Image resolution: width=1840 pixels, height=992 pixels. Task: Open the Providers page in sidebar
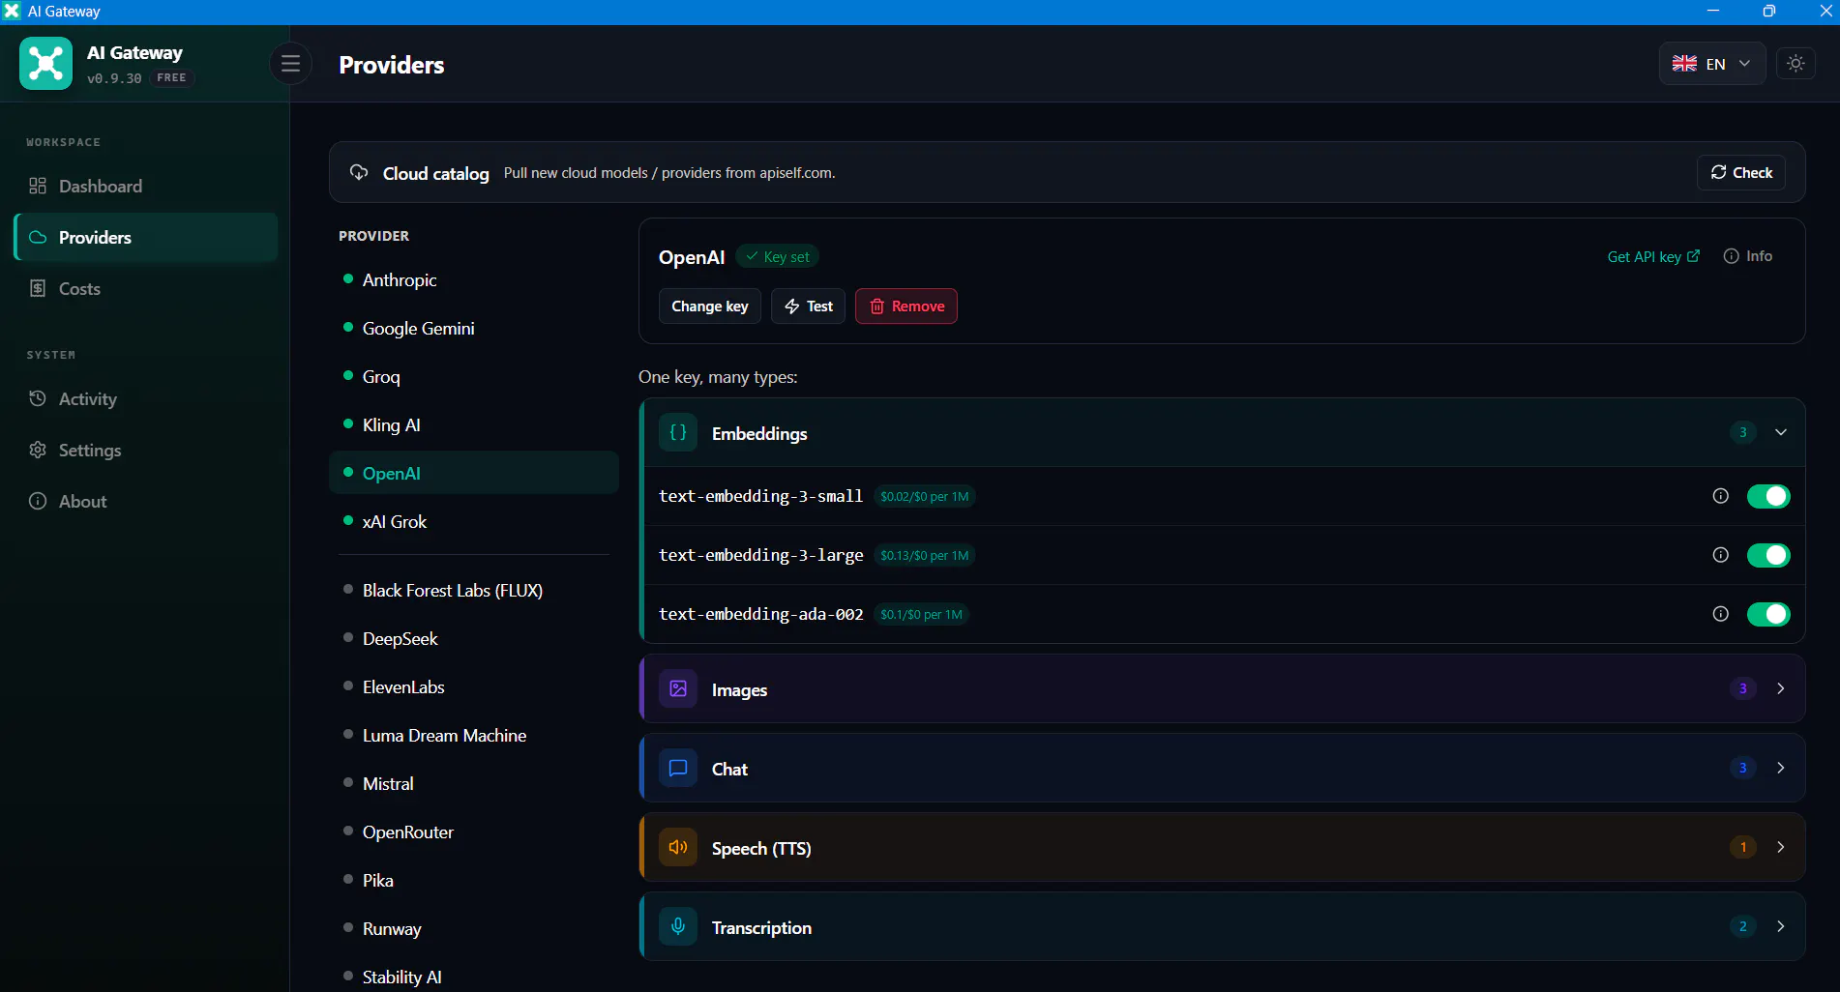[x=145, y=237]
